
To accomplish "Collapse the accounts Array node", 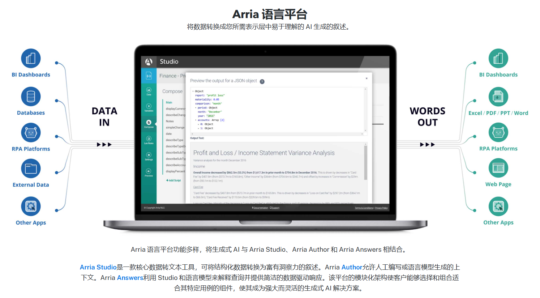I will click(196, 120).
